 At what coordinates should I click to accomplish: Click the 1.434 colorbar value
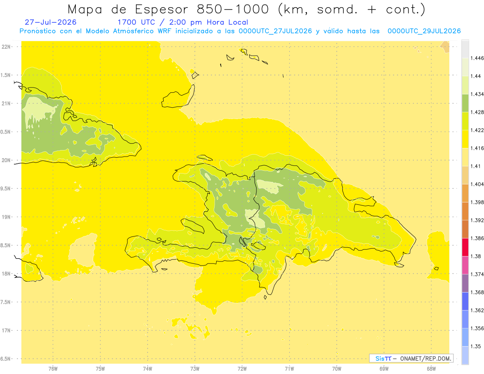click(477, 94)
